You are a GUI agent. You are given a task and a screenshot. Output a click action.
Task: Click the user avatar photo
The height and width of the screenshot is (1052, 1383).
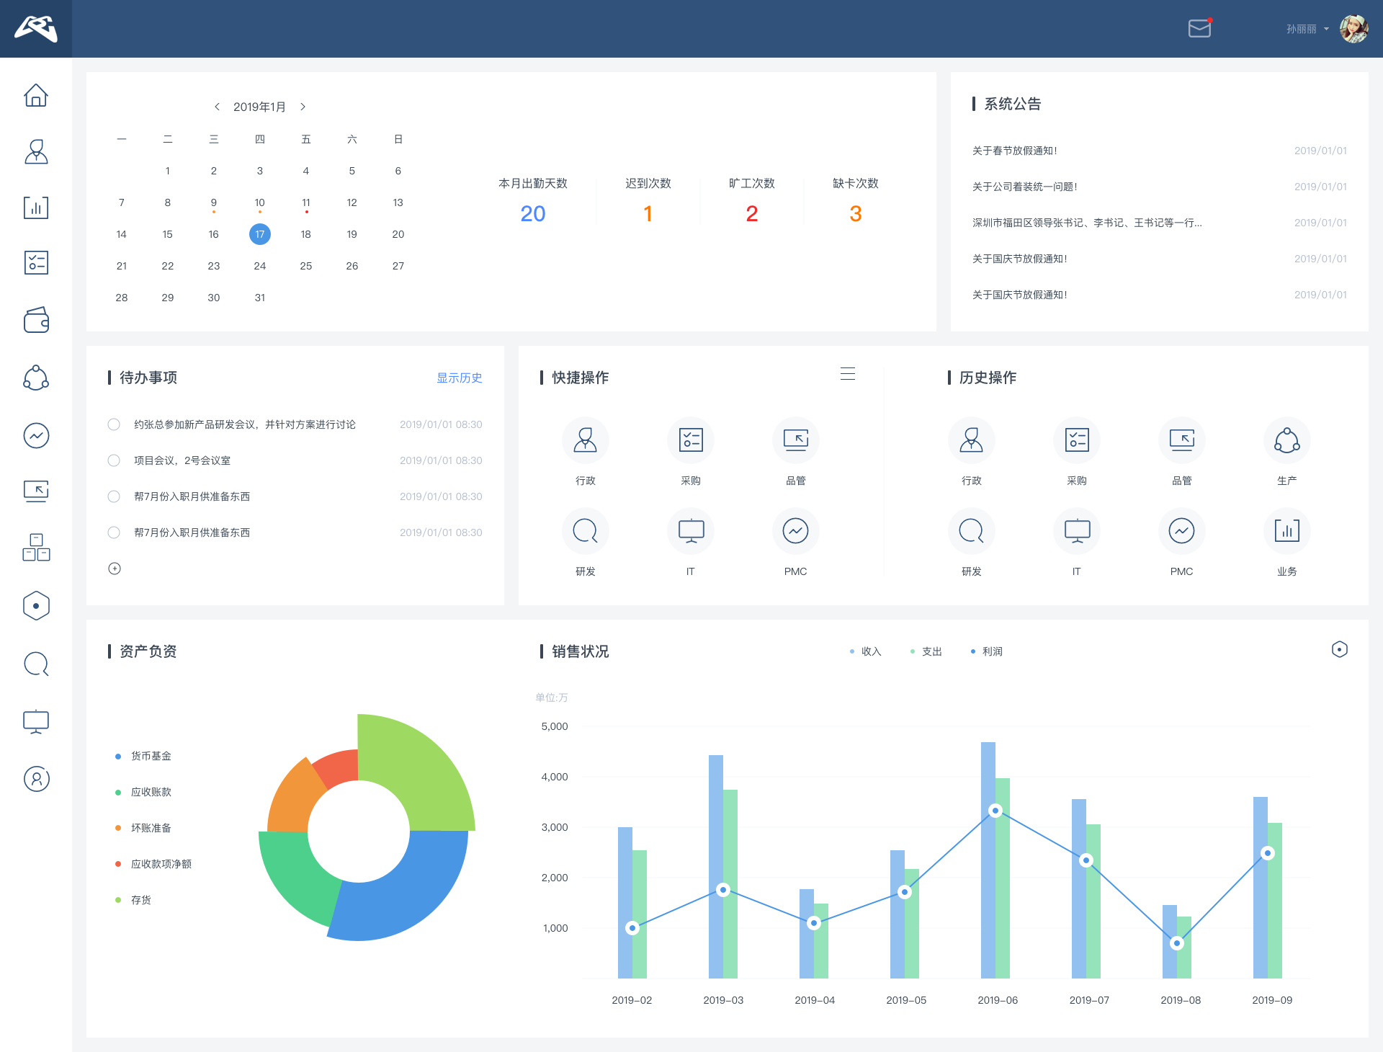coord(1354,29)
